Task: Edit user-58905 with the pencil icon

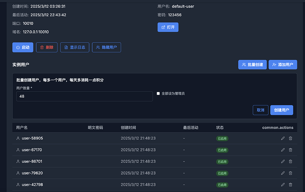Action: [283, 138]
